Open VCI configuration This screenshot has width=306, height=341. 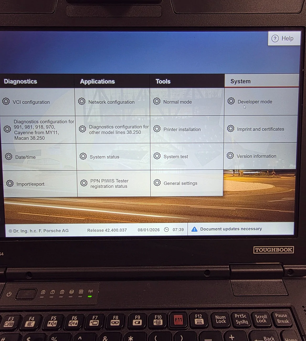pyautogui.click(x=37, y=102)
